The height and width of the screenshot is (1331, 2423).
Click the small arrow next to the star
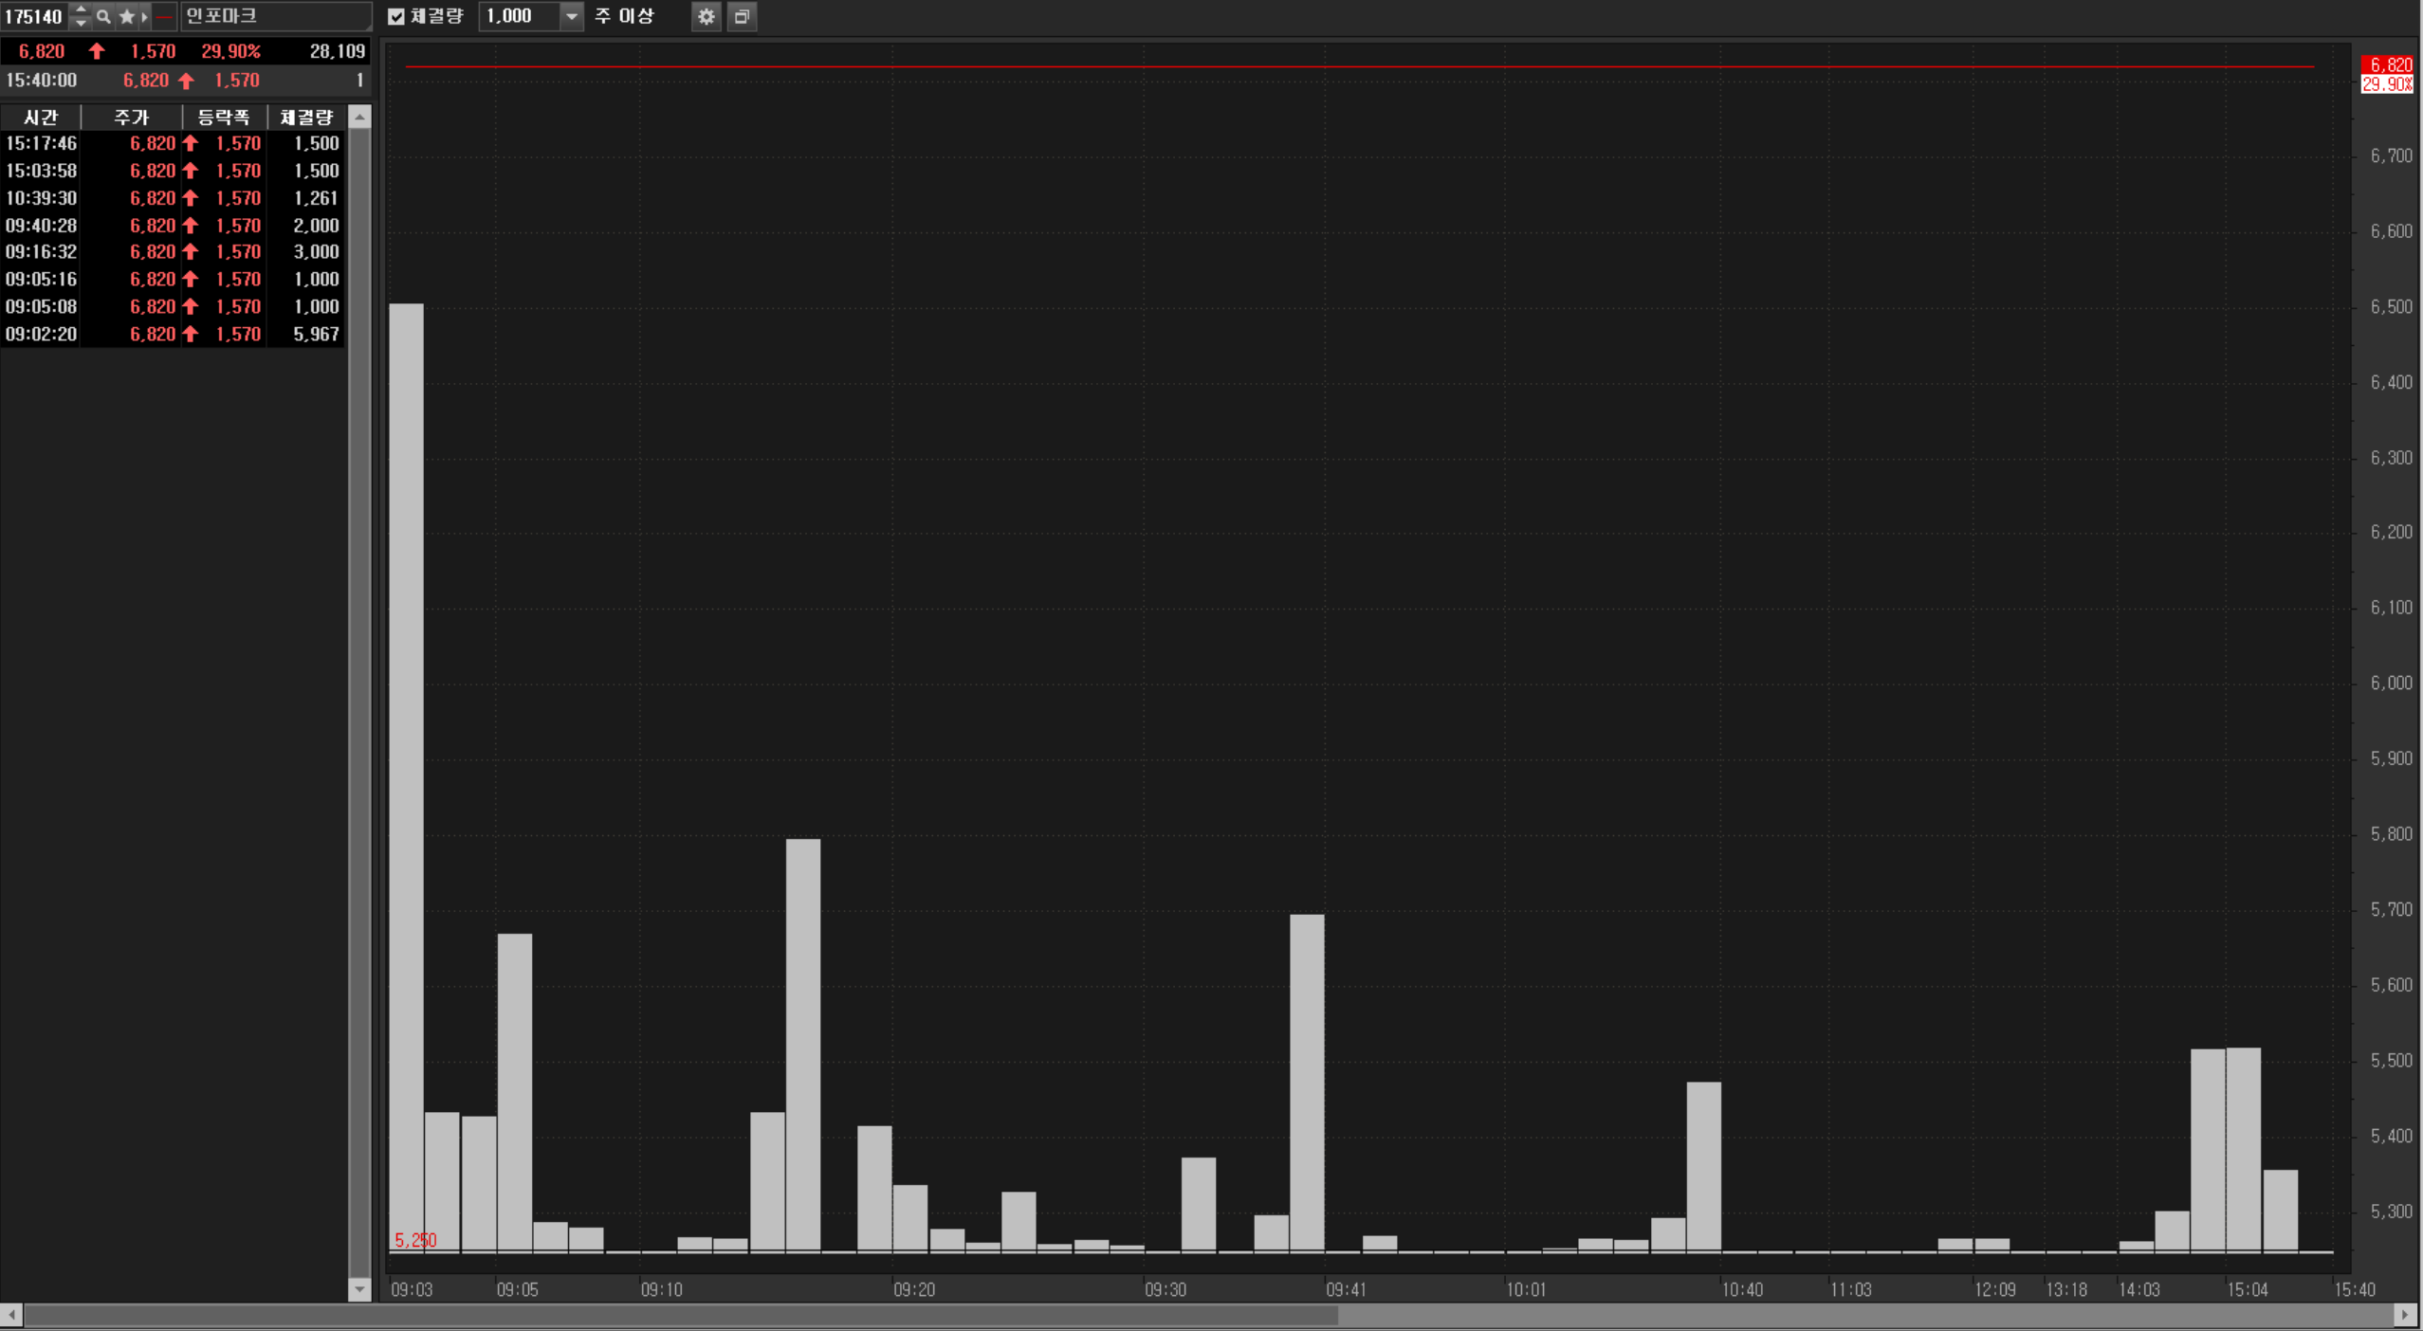(x=144, y=16)
